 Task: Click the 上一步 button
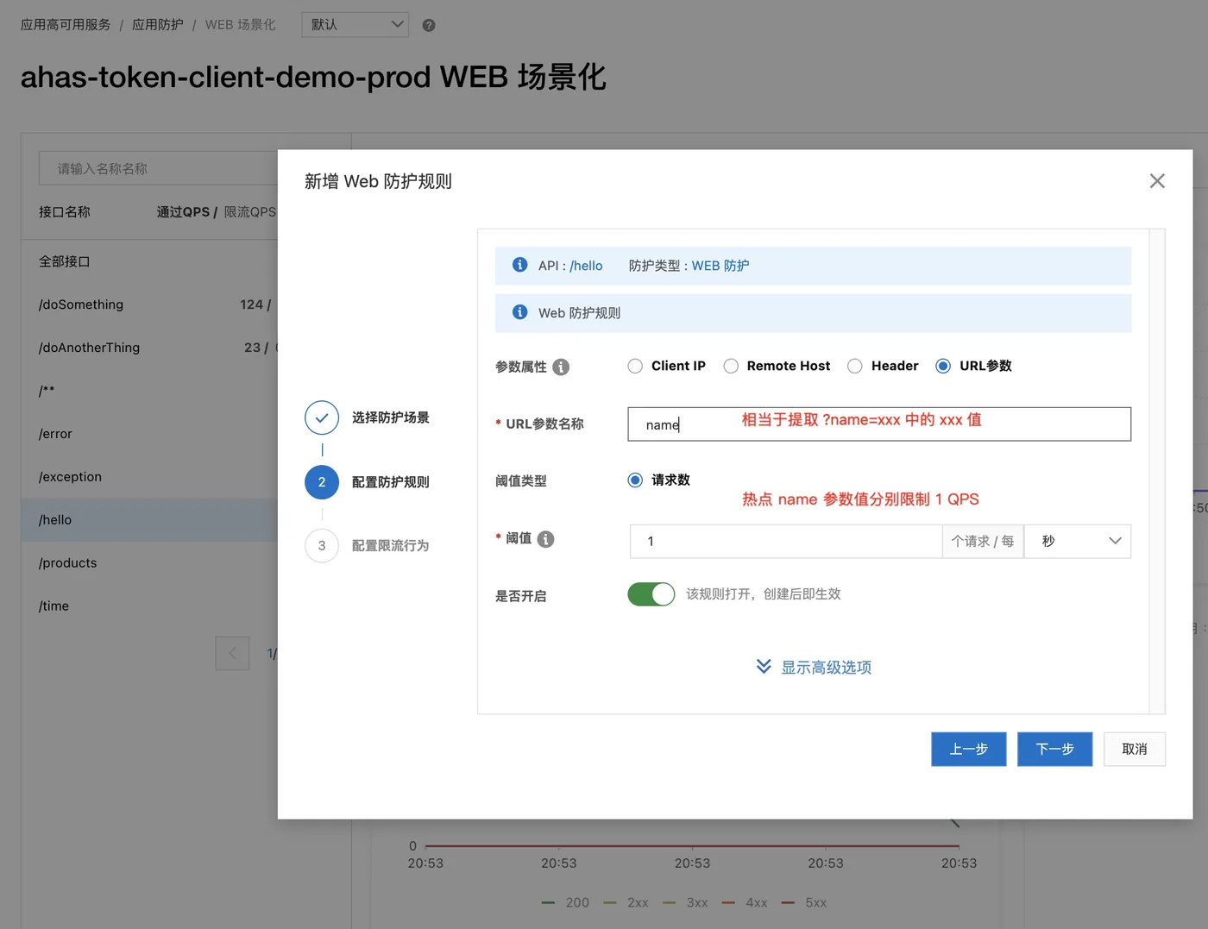[x=969, y=749]
